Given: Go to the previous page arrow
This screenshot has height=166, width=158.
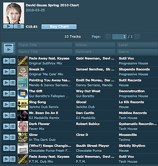Looking at the screenshot, I should click(x=108, y=36).
